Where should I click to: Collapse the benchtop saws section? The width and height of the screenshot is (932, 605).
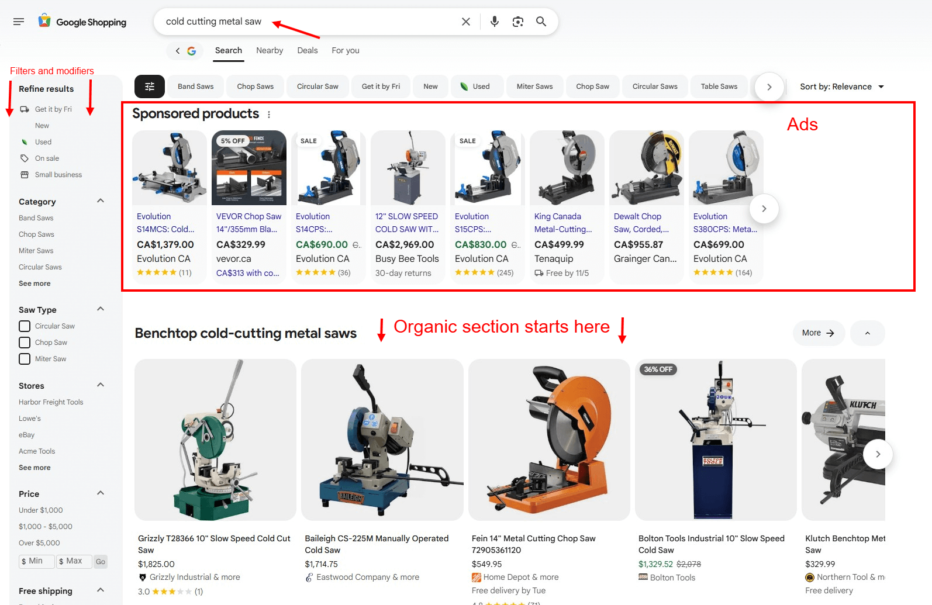click(x=868, y=333)
